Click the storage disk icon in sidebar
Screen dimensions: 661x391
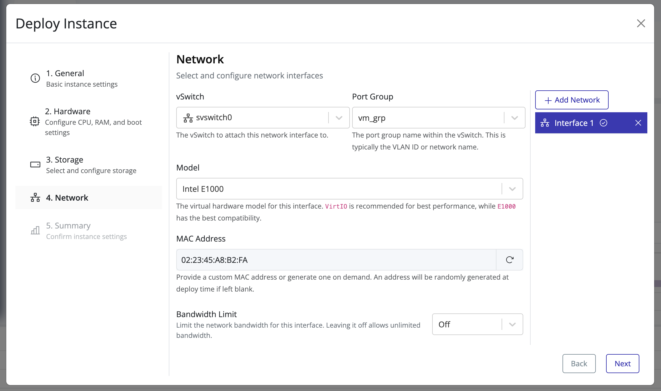click(35, 164)
